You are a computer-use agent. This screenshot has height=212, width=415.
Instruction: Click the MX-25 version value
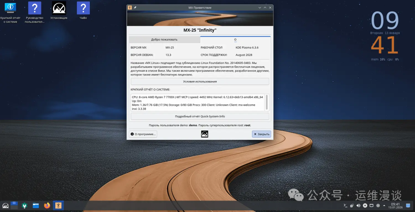[x=170, y=48]
